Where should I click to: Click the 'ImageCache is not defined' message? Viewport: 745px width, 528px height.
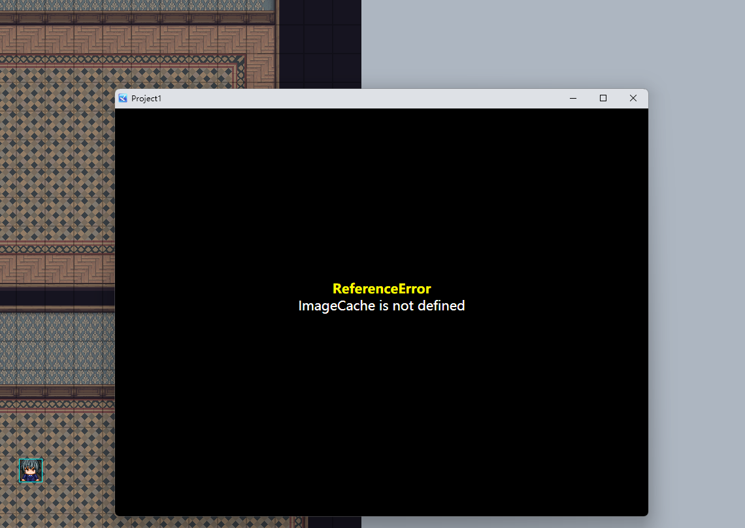pyautogui.click(x=382, y=306)
